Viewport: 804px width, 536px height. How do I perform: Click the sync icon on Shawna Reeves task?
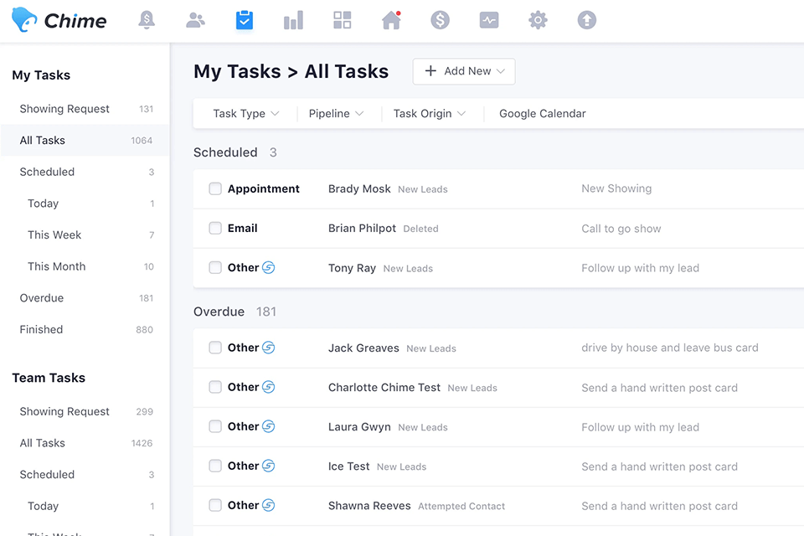(x=269, y=505)
